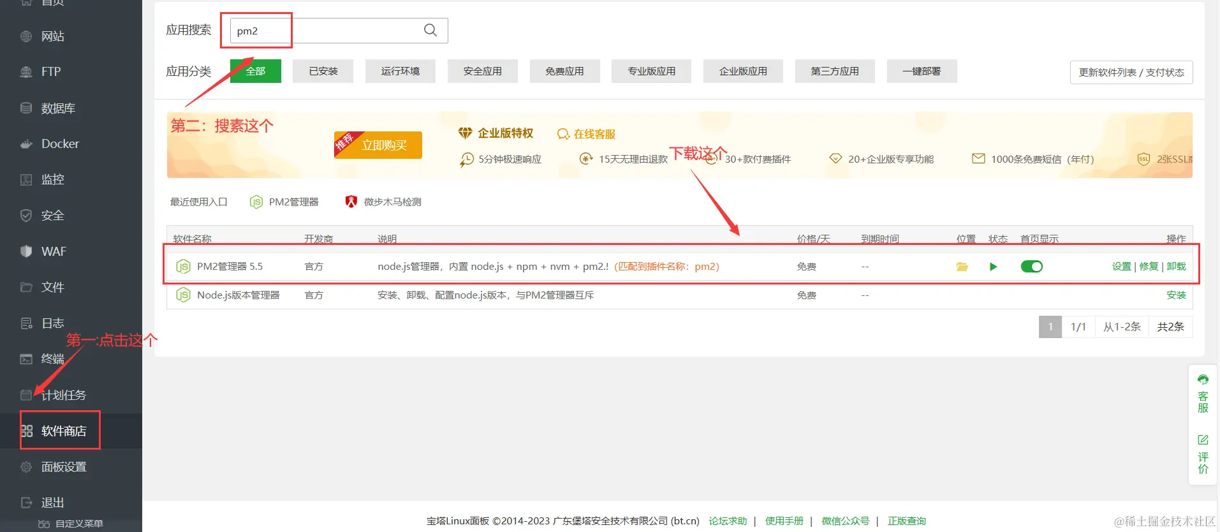
Task: Open the 计划任务 calendar icon
Action: pyautogui.click(x=26, y=395)
